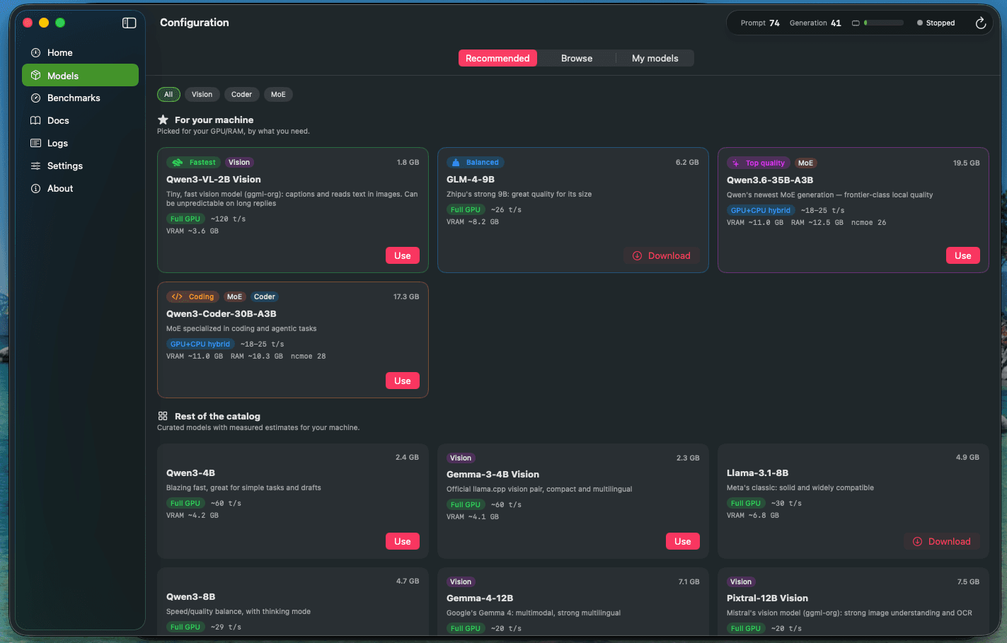Click the Logs list icon
Screen dimensions: 1007x643
pyautogui.click(x=35, y=143)
